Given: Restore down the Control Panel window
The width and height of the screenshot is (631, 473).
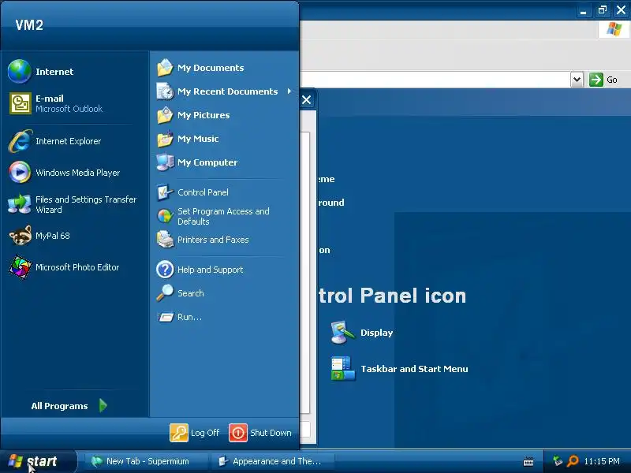Looking at the screenshot, I should coord(603,10).
